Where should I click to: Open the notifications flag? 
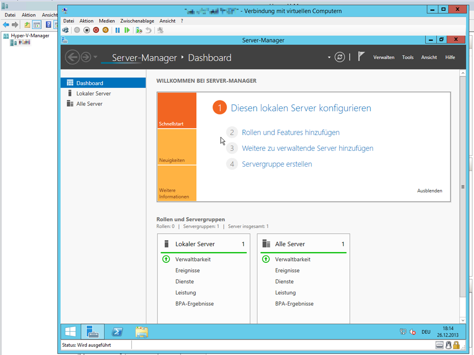point(361,56)
